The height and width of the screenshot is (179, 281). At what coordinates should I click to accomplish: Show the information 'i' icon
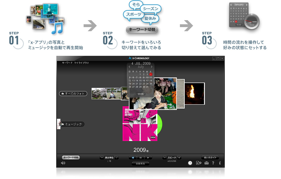pyautogui.click(x=220, y=163)
